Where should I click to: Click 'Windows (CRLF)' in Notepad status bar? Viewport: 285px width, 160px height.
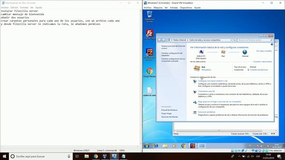pos(81,150)
